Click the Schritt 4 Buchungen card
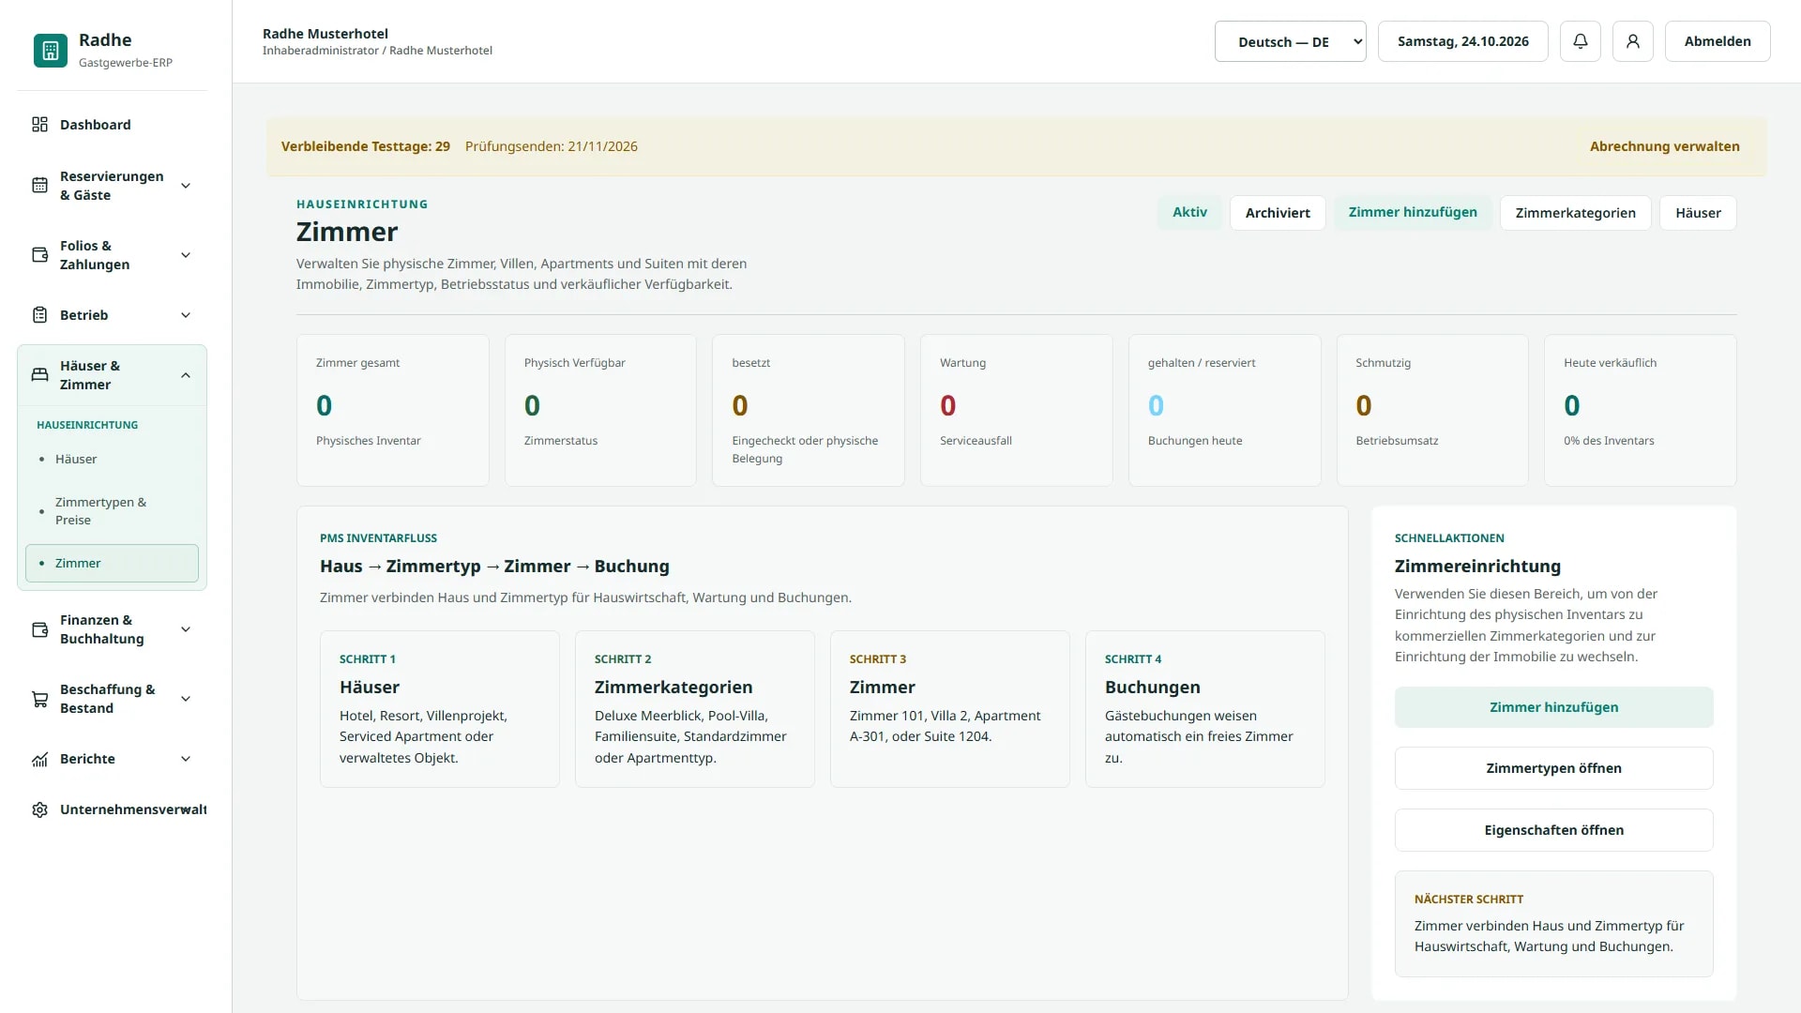1801x1013 pixels. (x=1205, y=709)
